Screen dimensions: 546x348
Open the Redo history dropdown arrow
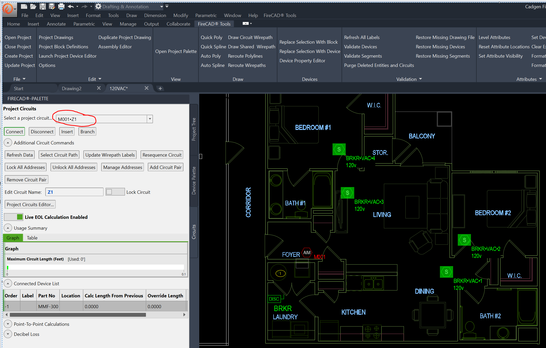click(x=91, y=6)
